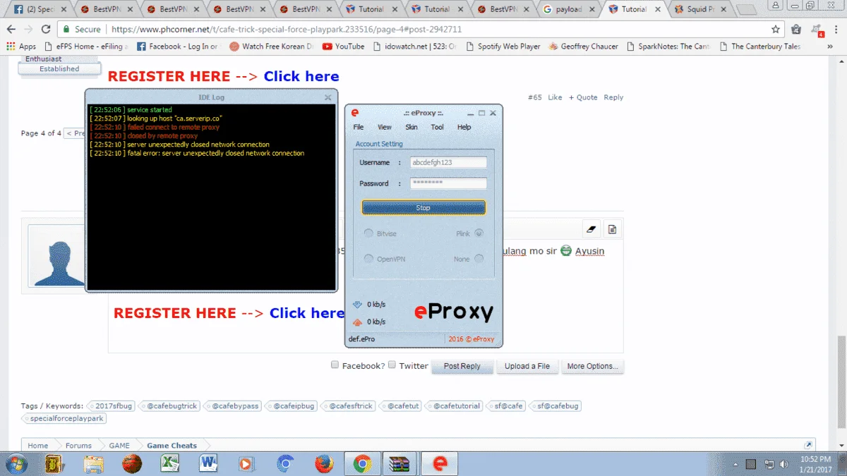Image resolution: width=847 pixels, height=476 pixels.
Task: Open eProxy Tool menu
Action: click(x=438, y=128)
